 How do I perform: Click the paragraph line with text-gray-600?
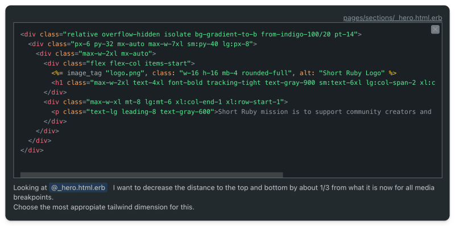pyautogui.click(x=241, y=112)
